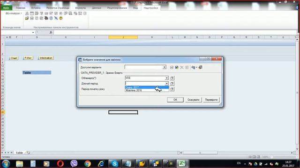Viewport: 300px width, 168px height.
Task: Switch to the Вставка ribbon tab
Action: pos(36,8)
